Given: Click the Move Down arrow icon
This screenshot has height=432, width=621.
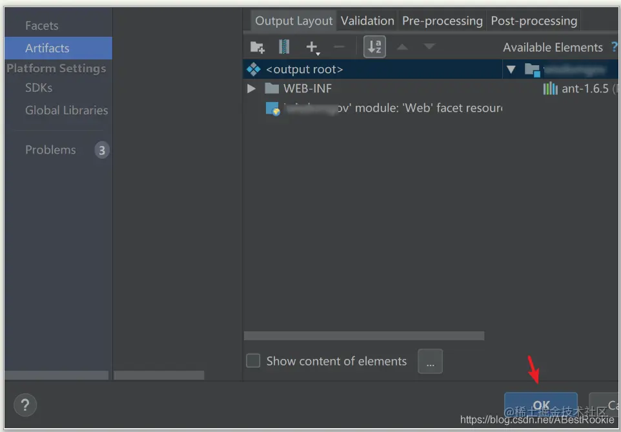Looking at the screenshot, I should (x=429, y=46).
